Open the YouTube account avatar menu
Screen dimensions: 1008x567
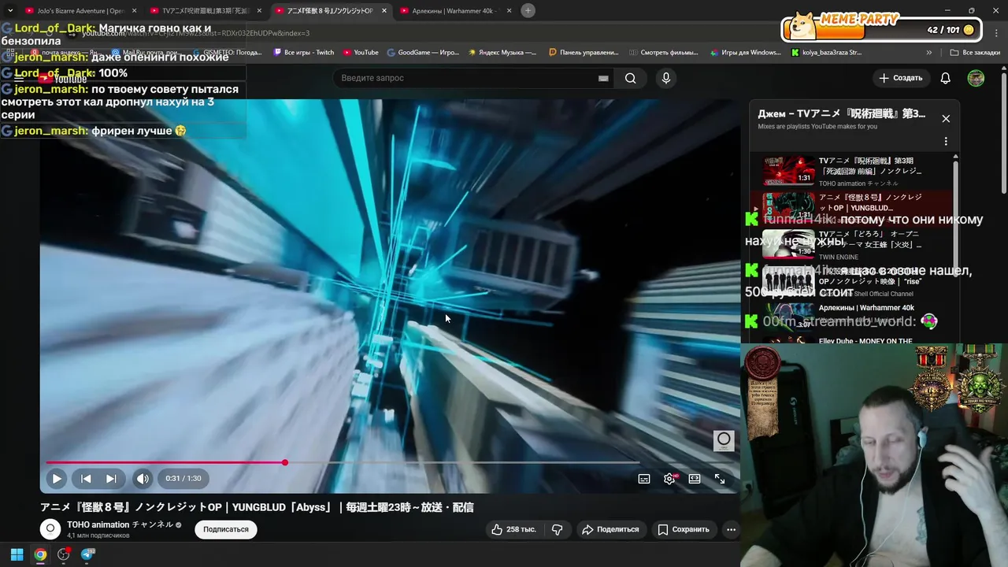click(x=976, y=78)
